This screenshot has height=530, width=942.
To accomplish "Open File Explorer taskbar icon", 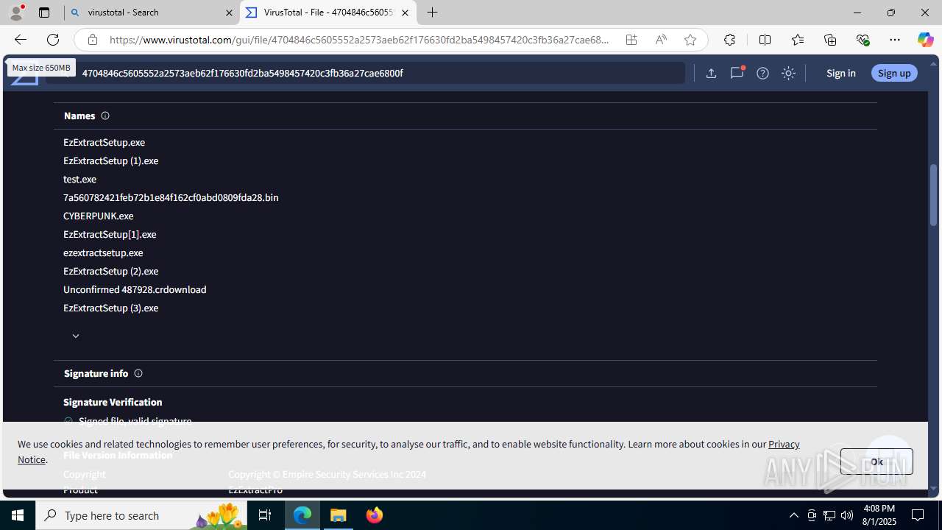I will tap(339, 515).
